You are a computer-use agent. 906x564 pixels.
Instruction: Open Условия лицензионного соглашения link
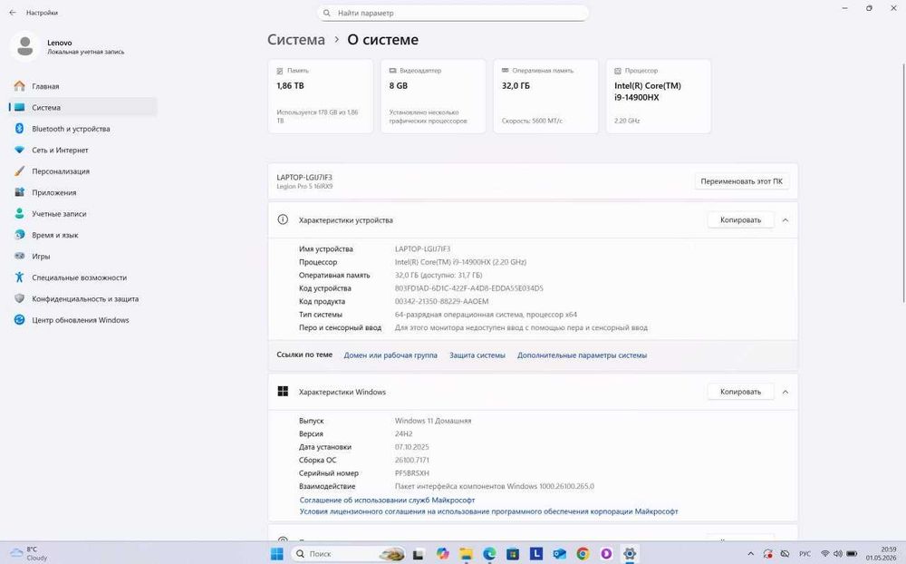(489, 511)
